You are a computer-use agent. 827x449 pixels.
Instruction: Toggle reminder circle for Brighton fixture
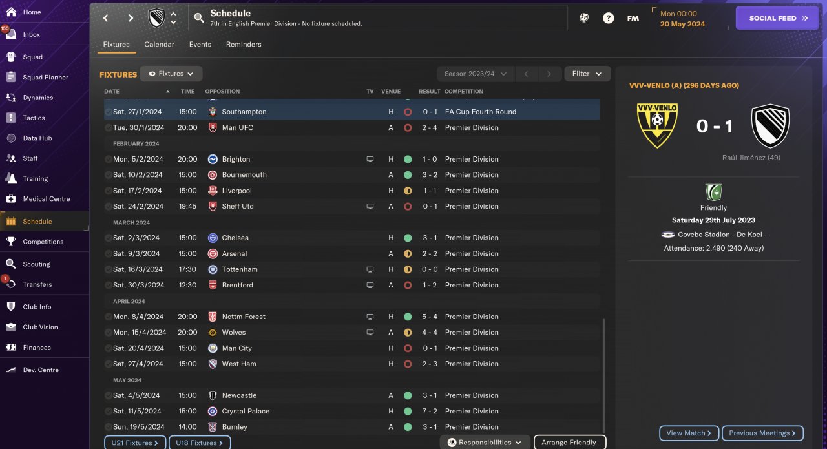coord(108,159)
